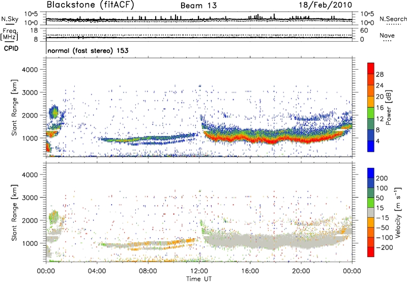The height and width of the screenshot is (282, 407).
Task: Click normal (fast stereo) 153 text
Action: pos(88,50)
